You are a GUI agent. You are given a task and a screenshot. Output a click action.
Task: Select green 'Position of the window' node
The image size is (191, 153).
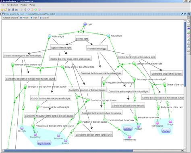[135, 117]
